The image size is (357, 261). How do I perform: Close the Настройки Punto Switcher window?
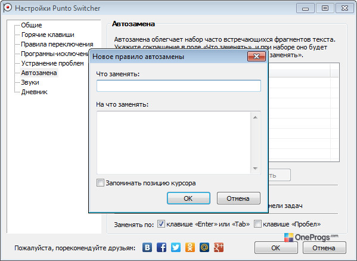pos(344,8)
